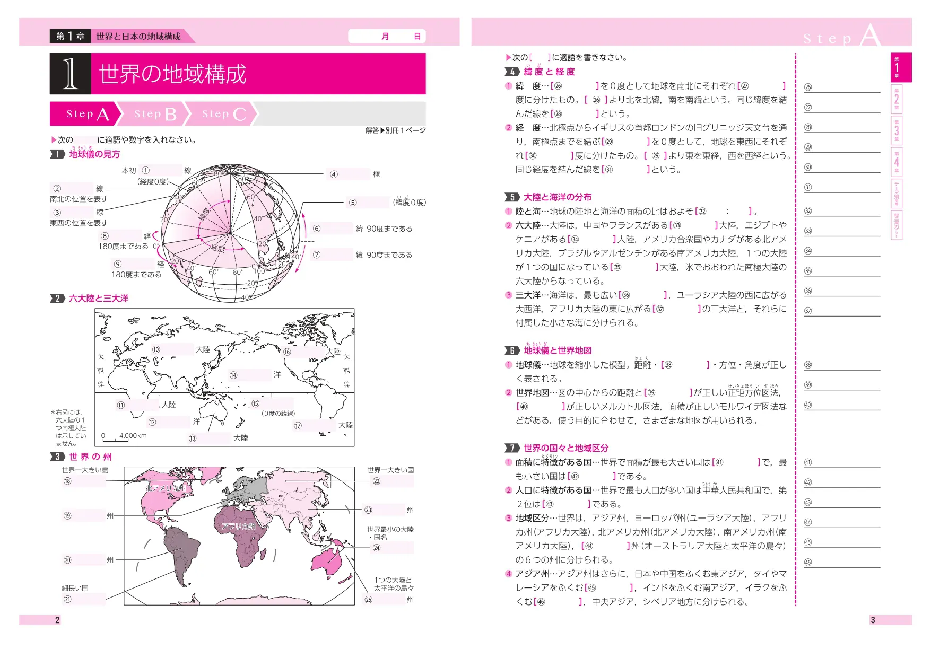Click the section 1 badge beside 地球儀の見方
This screenshot has height=658, width=931.
[57, 154]
